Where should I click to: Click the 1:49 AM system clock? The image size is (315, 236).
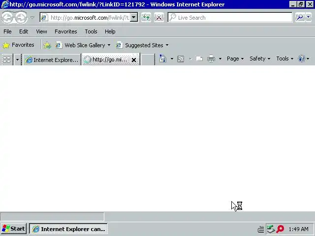pos(298,229)
